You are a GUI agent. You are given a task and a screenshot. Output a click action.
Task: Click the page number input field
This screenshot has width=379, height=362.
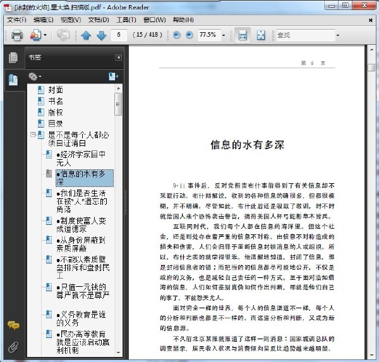119,35
